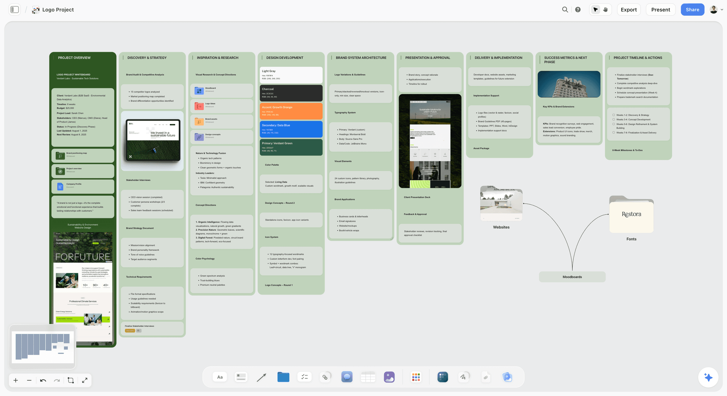This screenshot has width=727, height=396.
Task: Click the Present button
Action: click(x=660, y=10)
